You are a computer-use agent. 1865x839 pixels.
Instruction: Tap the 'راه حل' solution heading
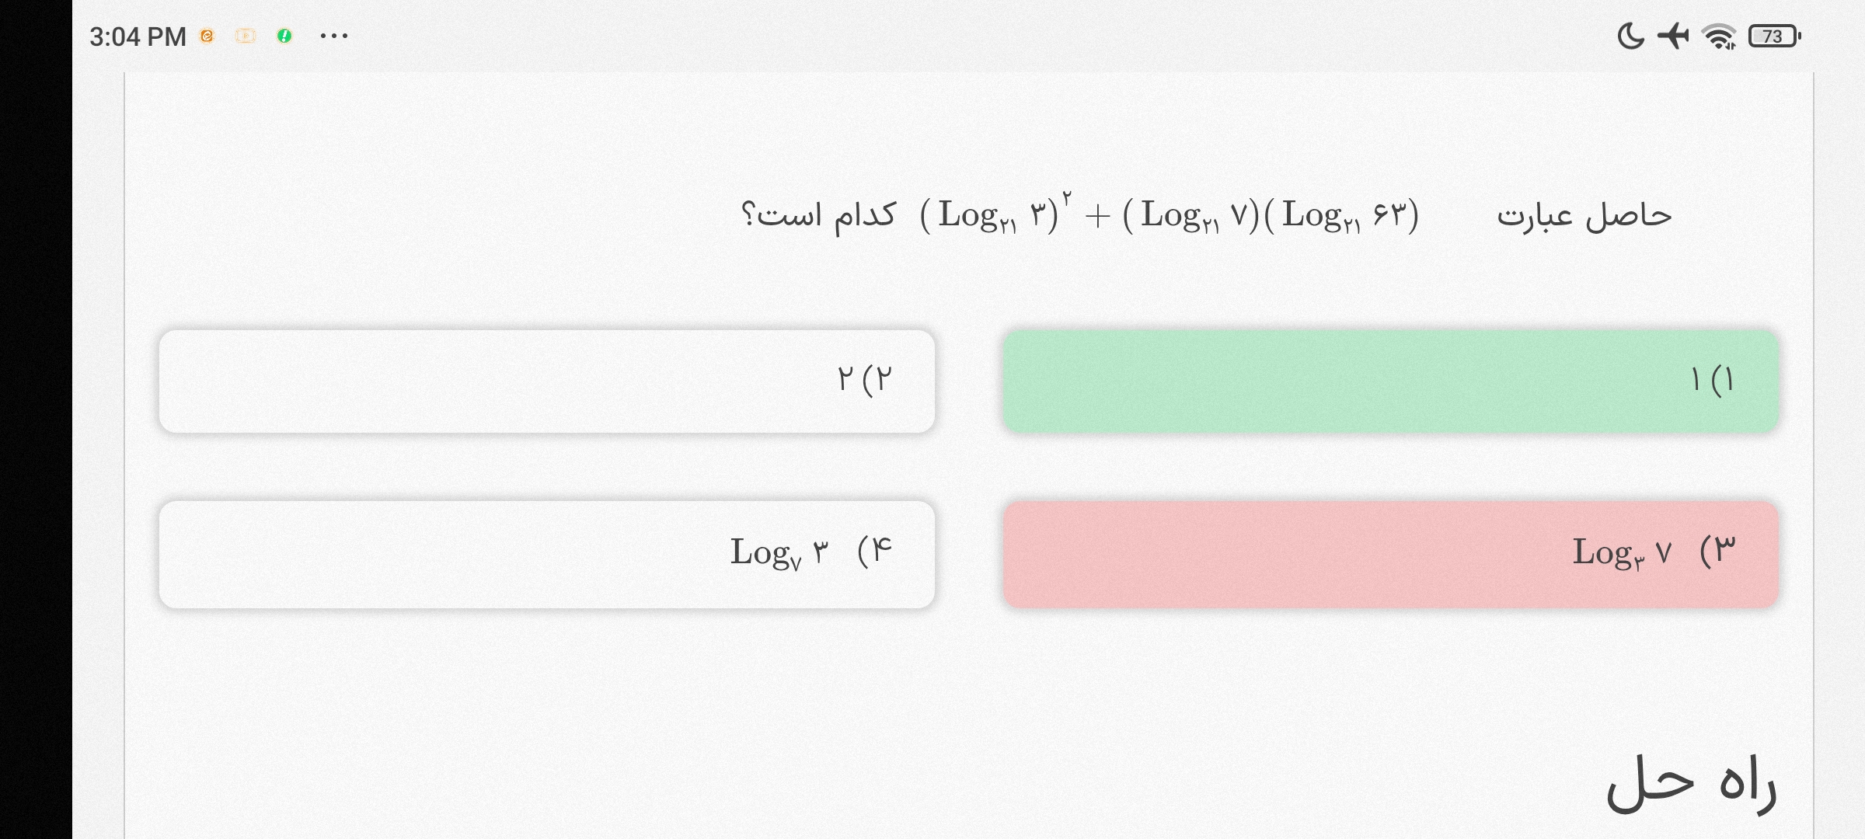pos(1691,785)
